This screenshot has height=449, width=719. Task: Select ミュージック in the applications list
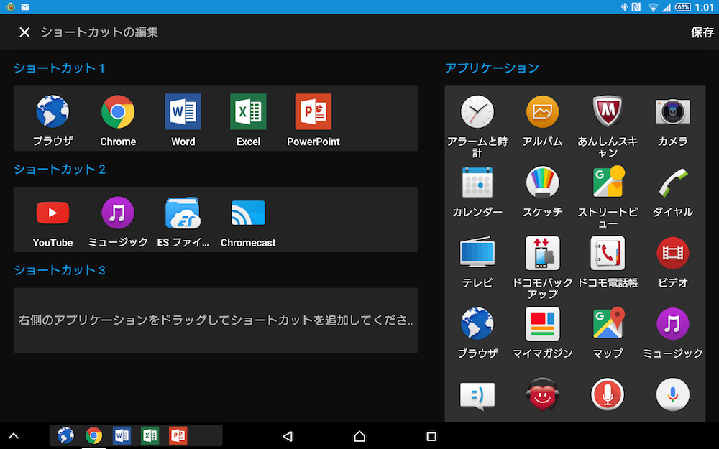[x=673, y=323]
